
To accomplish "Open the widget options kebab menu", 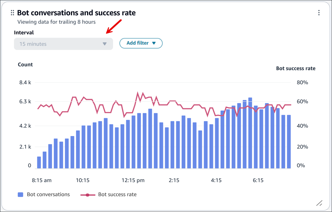I will click(x=319, y=13).
